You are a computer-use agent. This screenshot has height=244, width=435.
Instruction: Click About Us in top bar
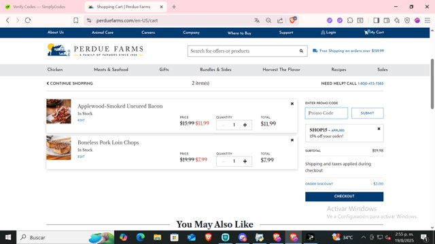[56, 33]
